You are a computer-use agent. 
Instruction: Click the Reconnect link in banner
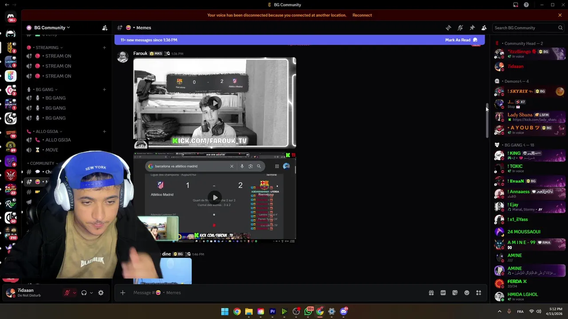[362, 15]
